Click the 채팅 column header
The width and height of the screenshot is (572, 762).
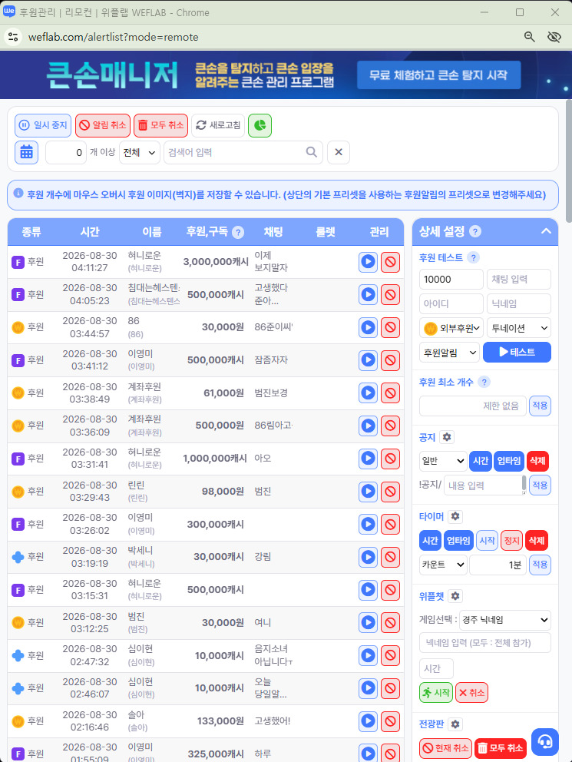coord(273,232)
